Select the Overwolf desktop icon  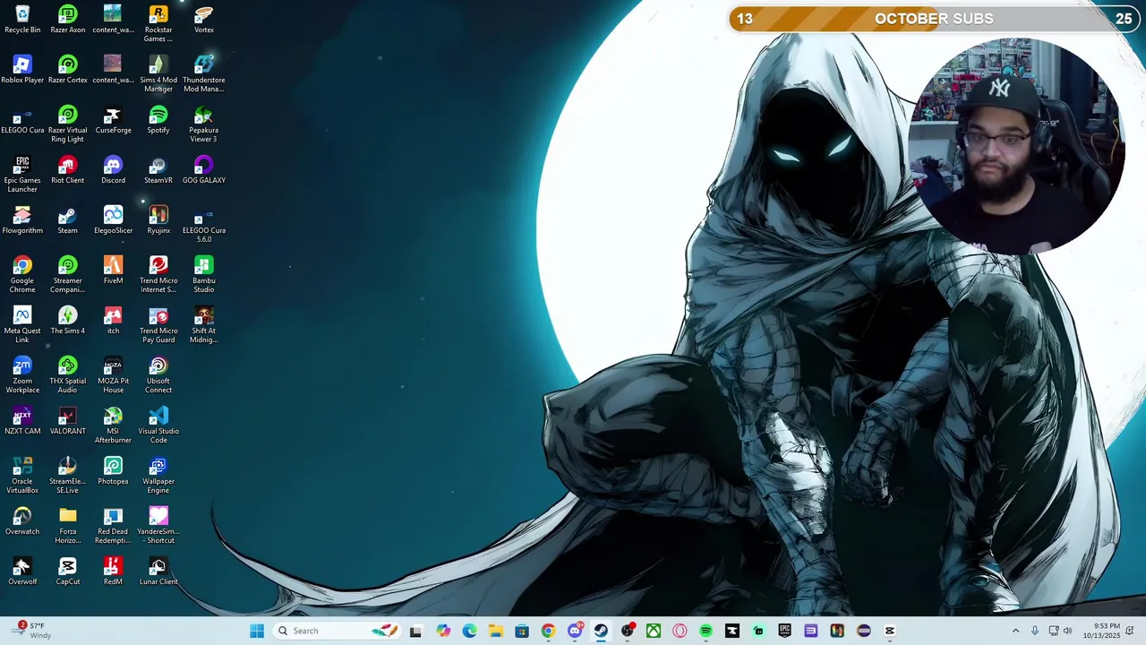coord(22,572)
